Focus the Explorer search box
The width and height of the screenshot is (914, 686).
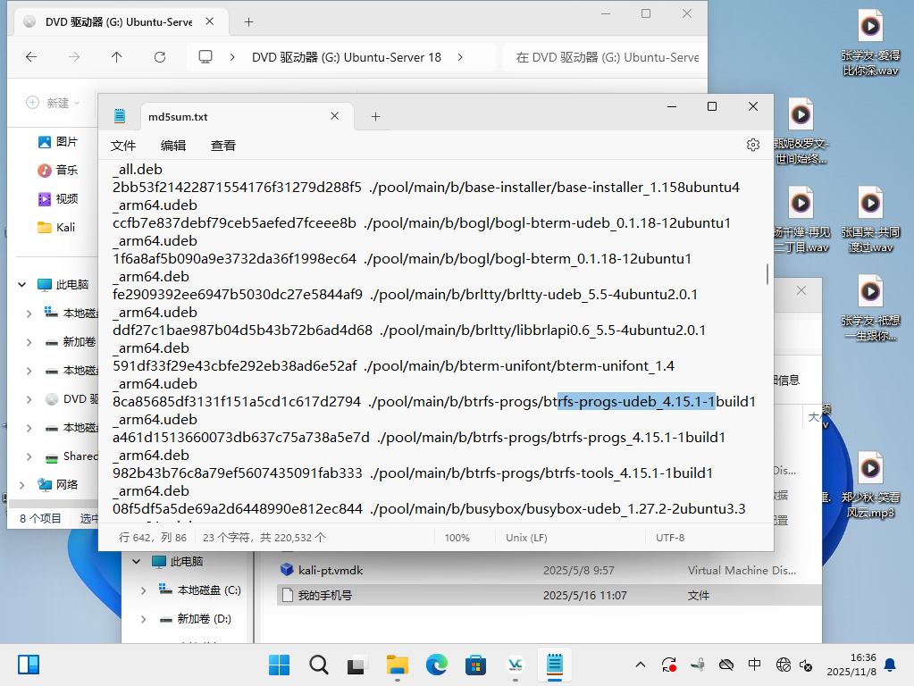point(605,57)
